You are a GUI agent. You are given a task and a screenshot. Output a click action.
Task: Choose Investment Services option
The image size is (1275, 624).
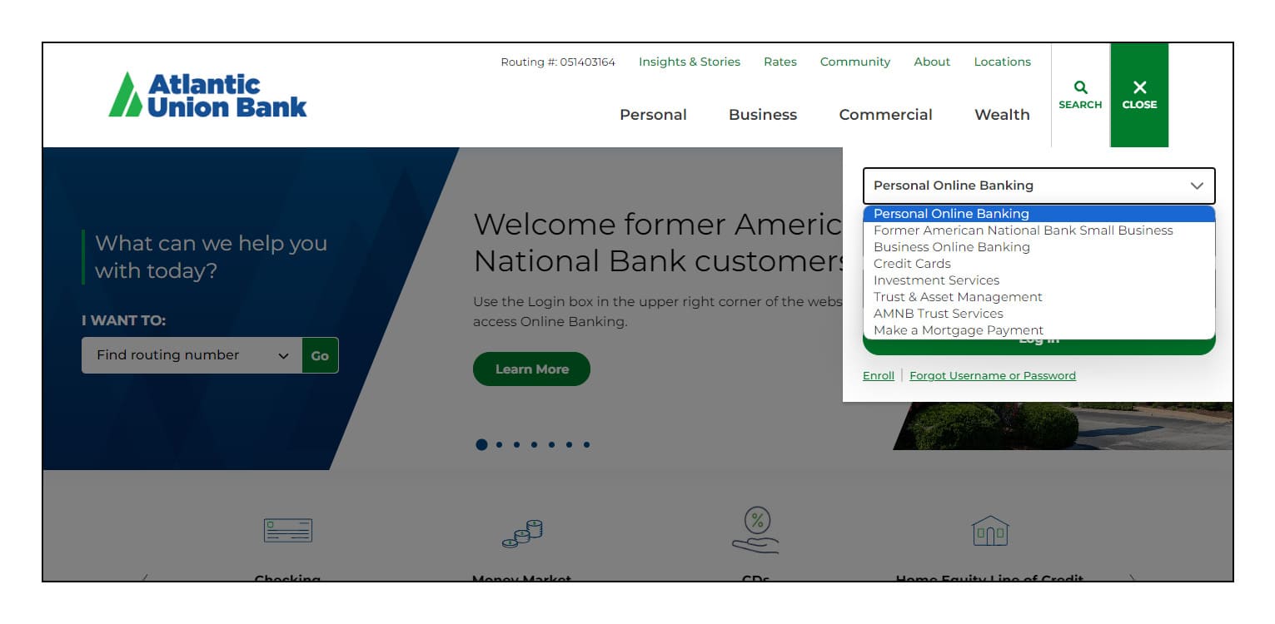pyautogui.click(x=1039, y=280)
